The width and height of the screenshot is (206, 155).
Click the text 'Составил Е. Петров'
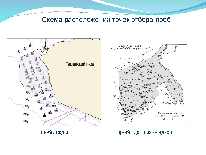coord(130,46)
